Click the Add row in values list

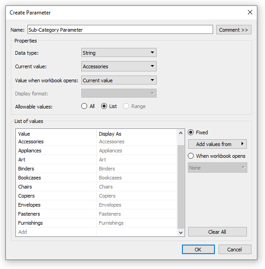56,232
